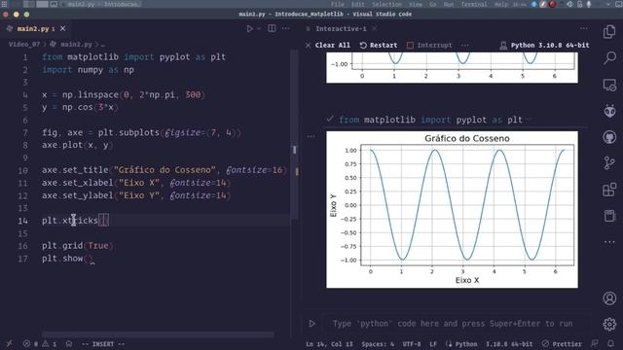The image size is (623, 350).
Task: Choose the interpreter via '3.10.8 64-bit' in the status bar
Action: coord(509,344)
